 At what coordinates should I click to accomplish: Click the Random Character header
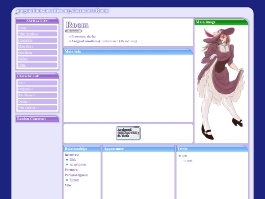pos(37,119)
